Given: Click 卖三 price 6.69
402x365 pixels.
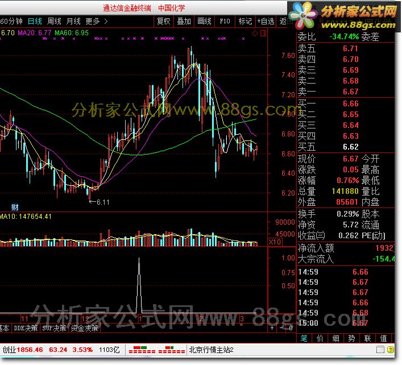Looking at the screenshot, I should [x=350, y=70].
